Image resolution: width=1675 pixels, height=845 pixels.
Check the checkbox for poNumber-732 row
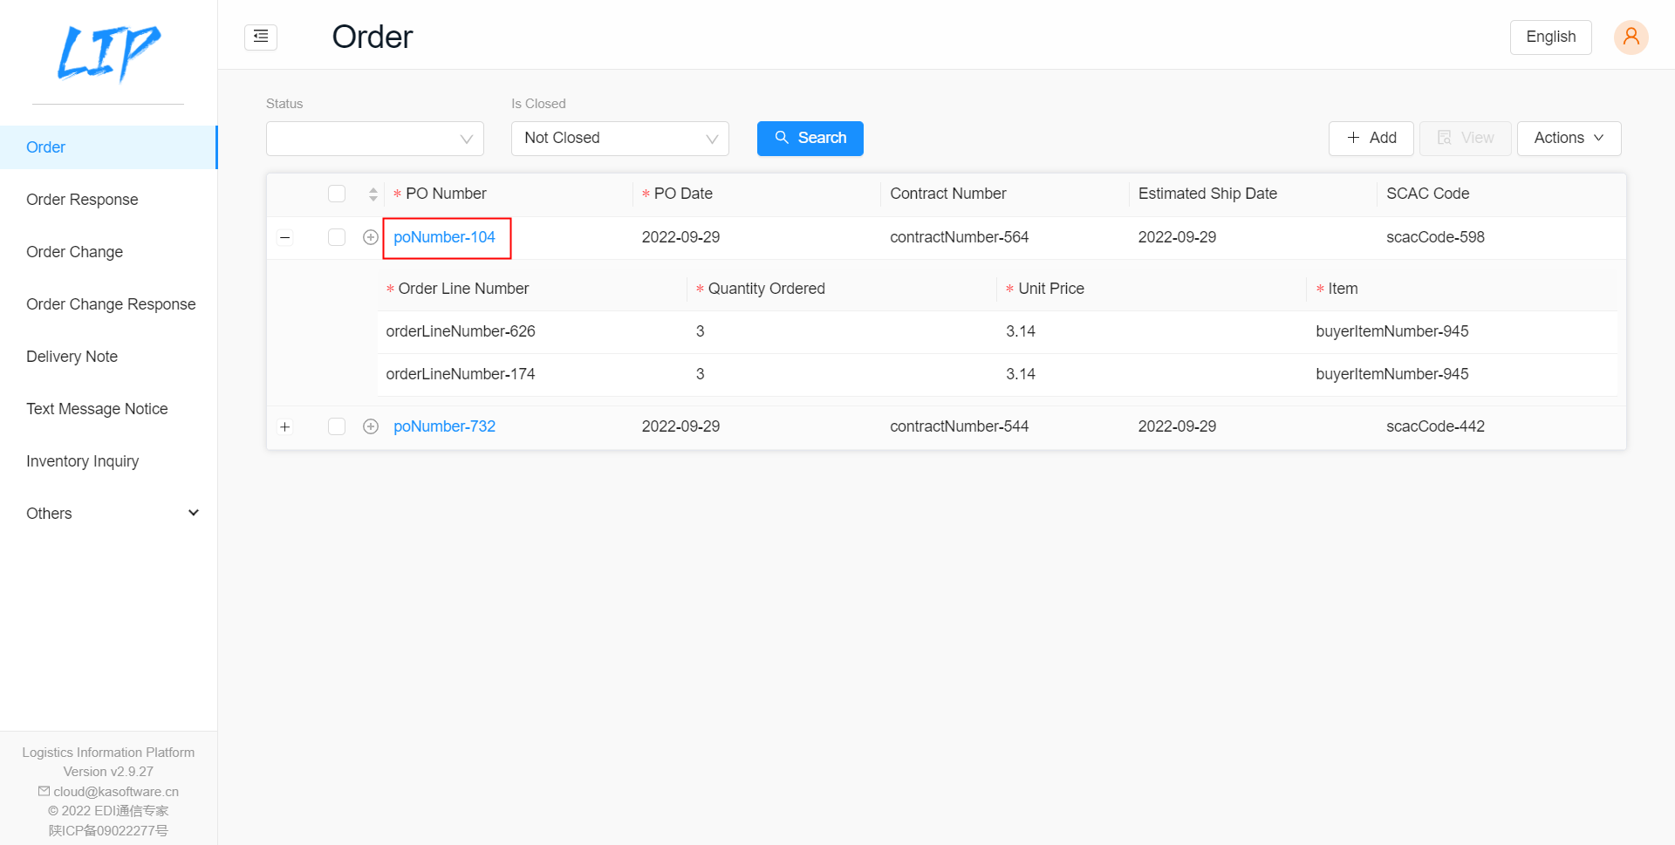336,426
